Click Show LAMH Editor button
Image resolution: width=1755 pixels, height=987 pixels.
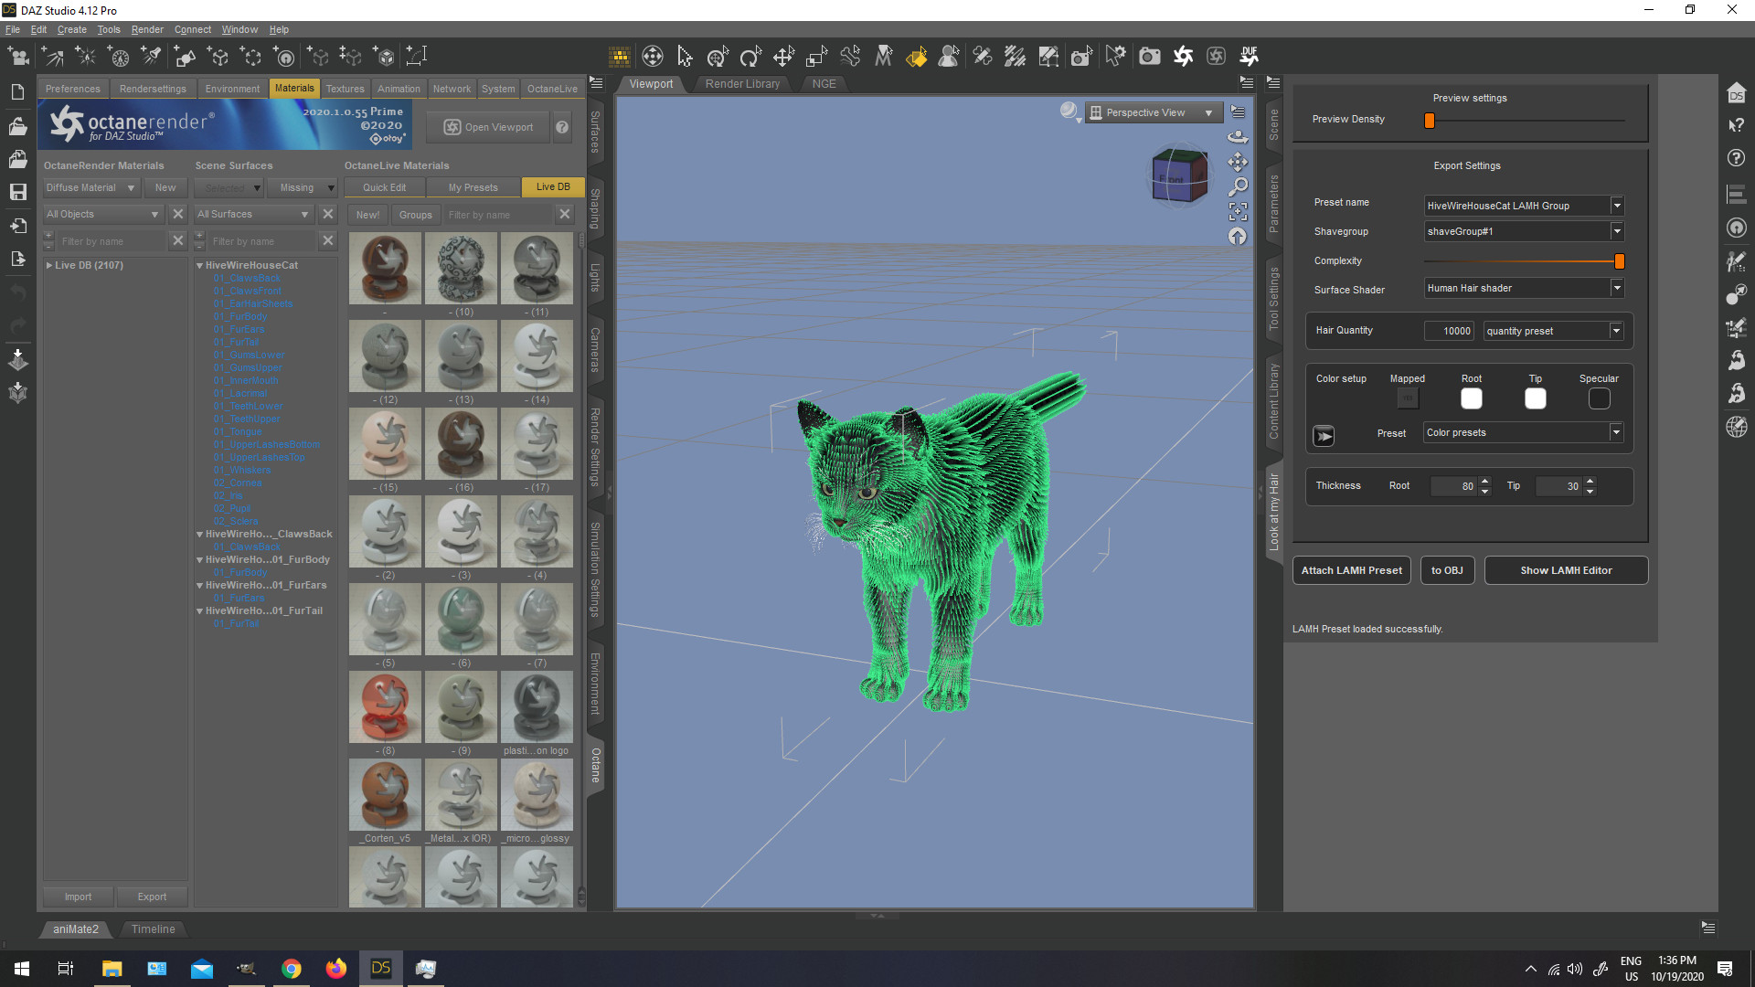1566,570
